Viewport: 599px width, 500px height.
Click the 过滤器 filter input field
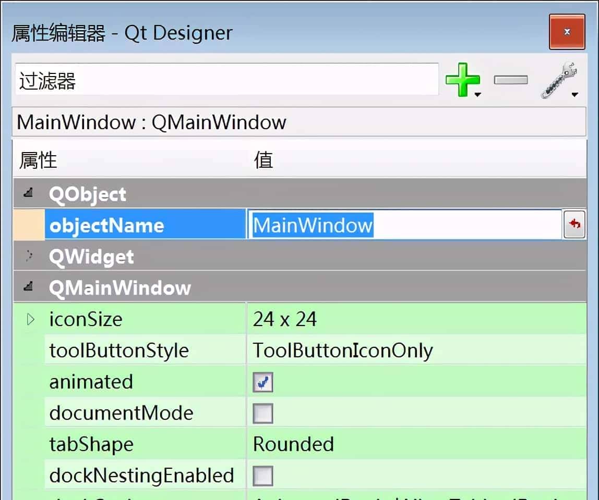[x=224, y=78]
